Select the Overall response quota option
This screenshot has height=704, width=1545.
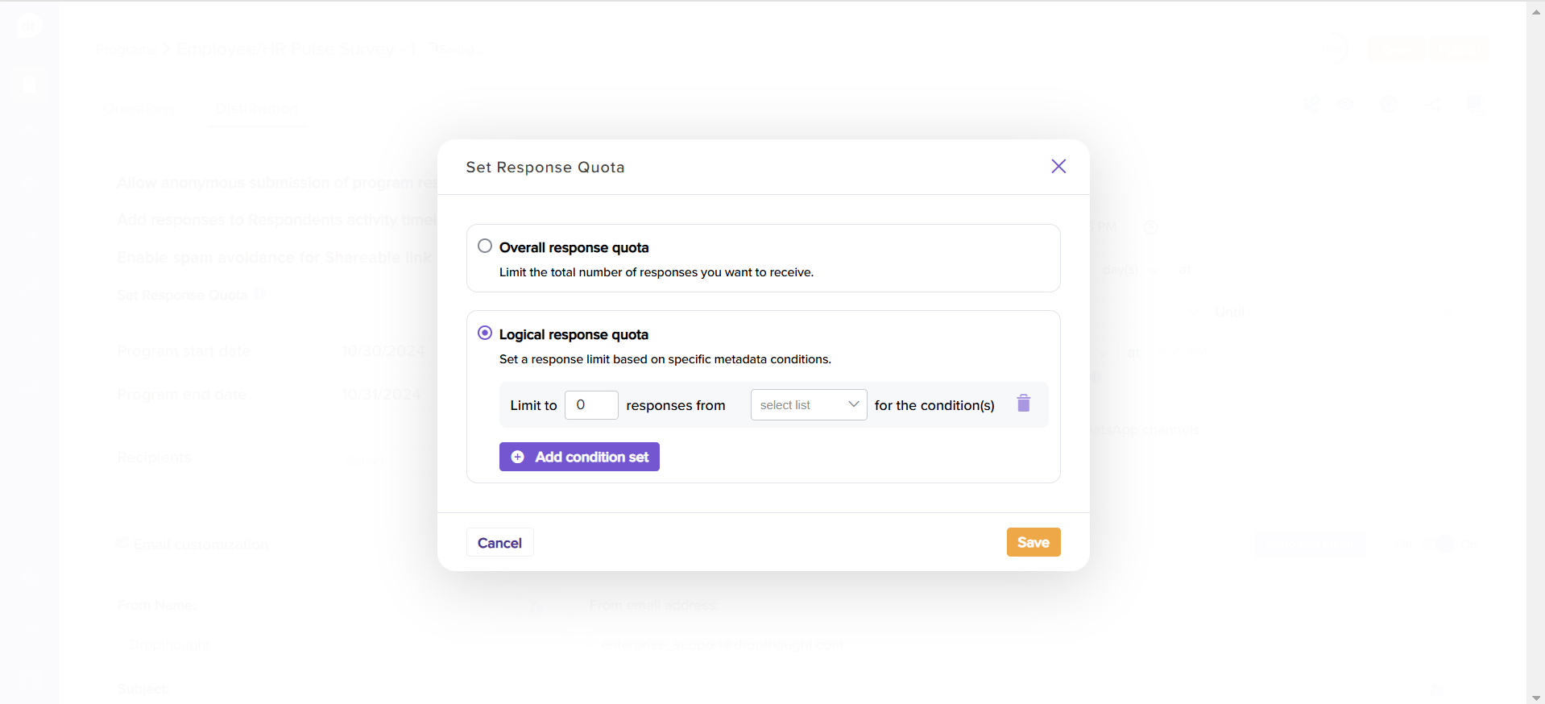485,246
